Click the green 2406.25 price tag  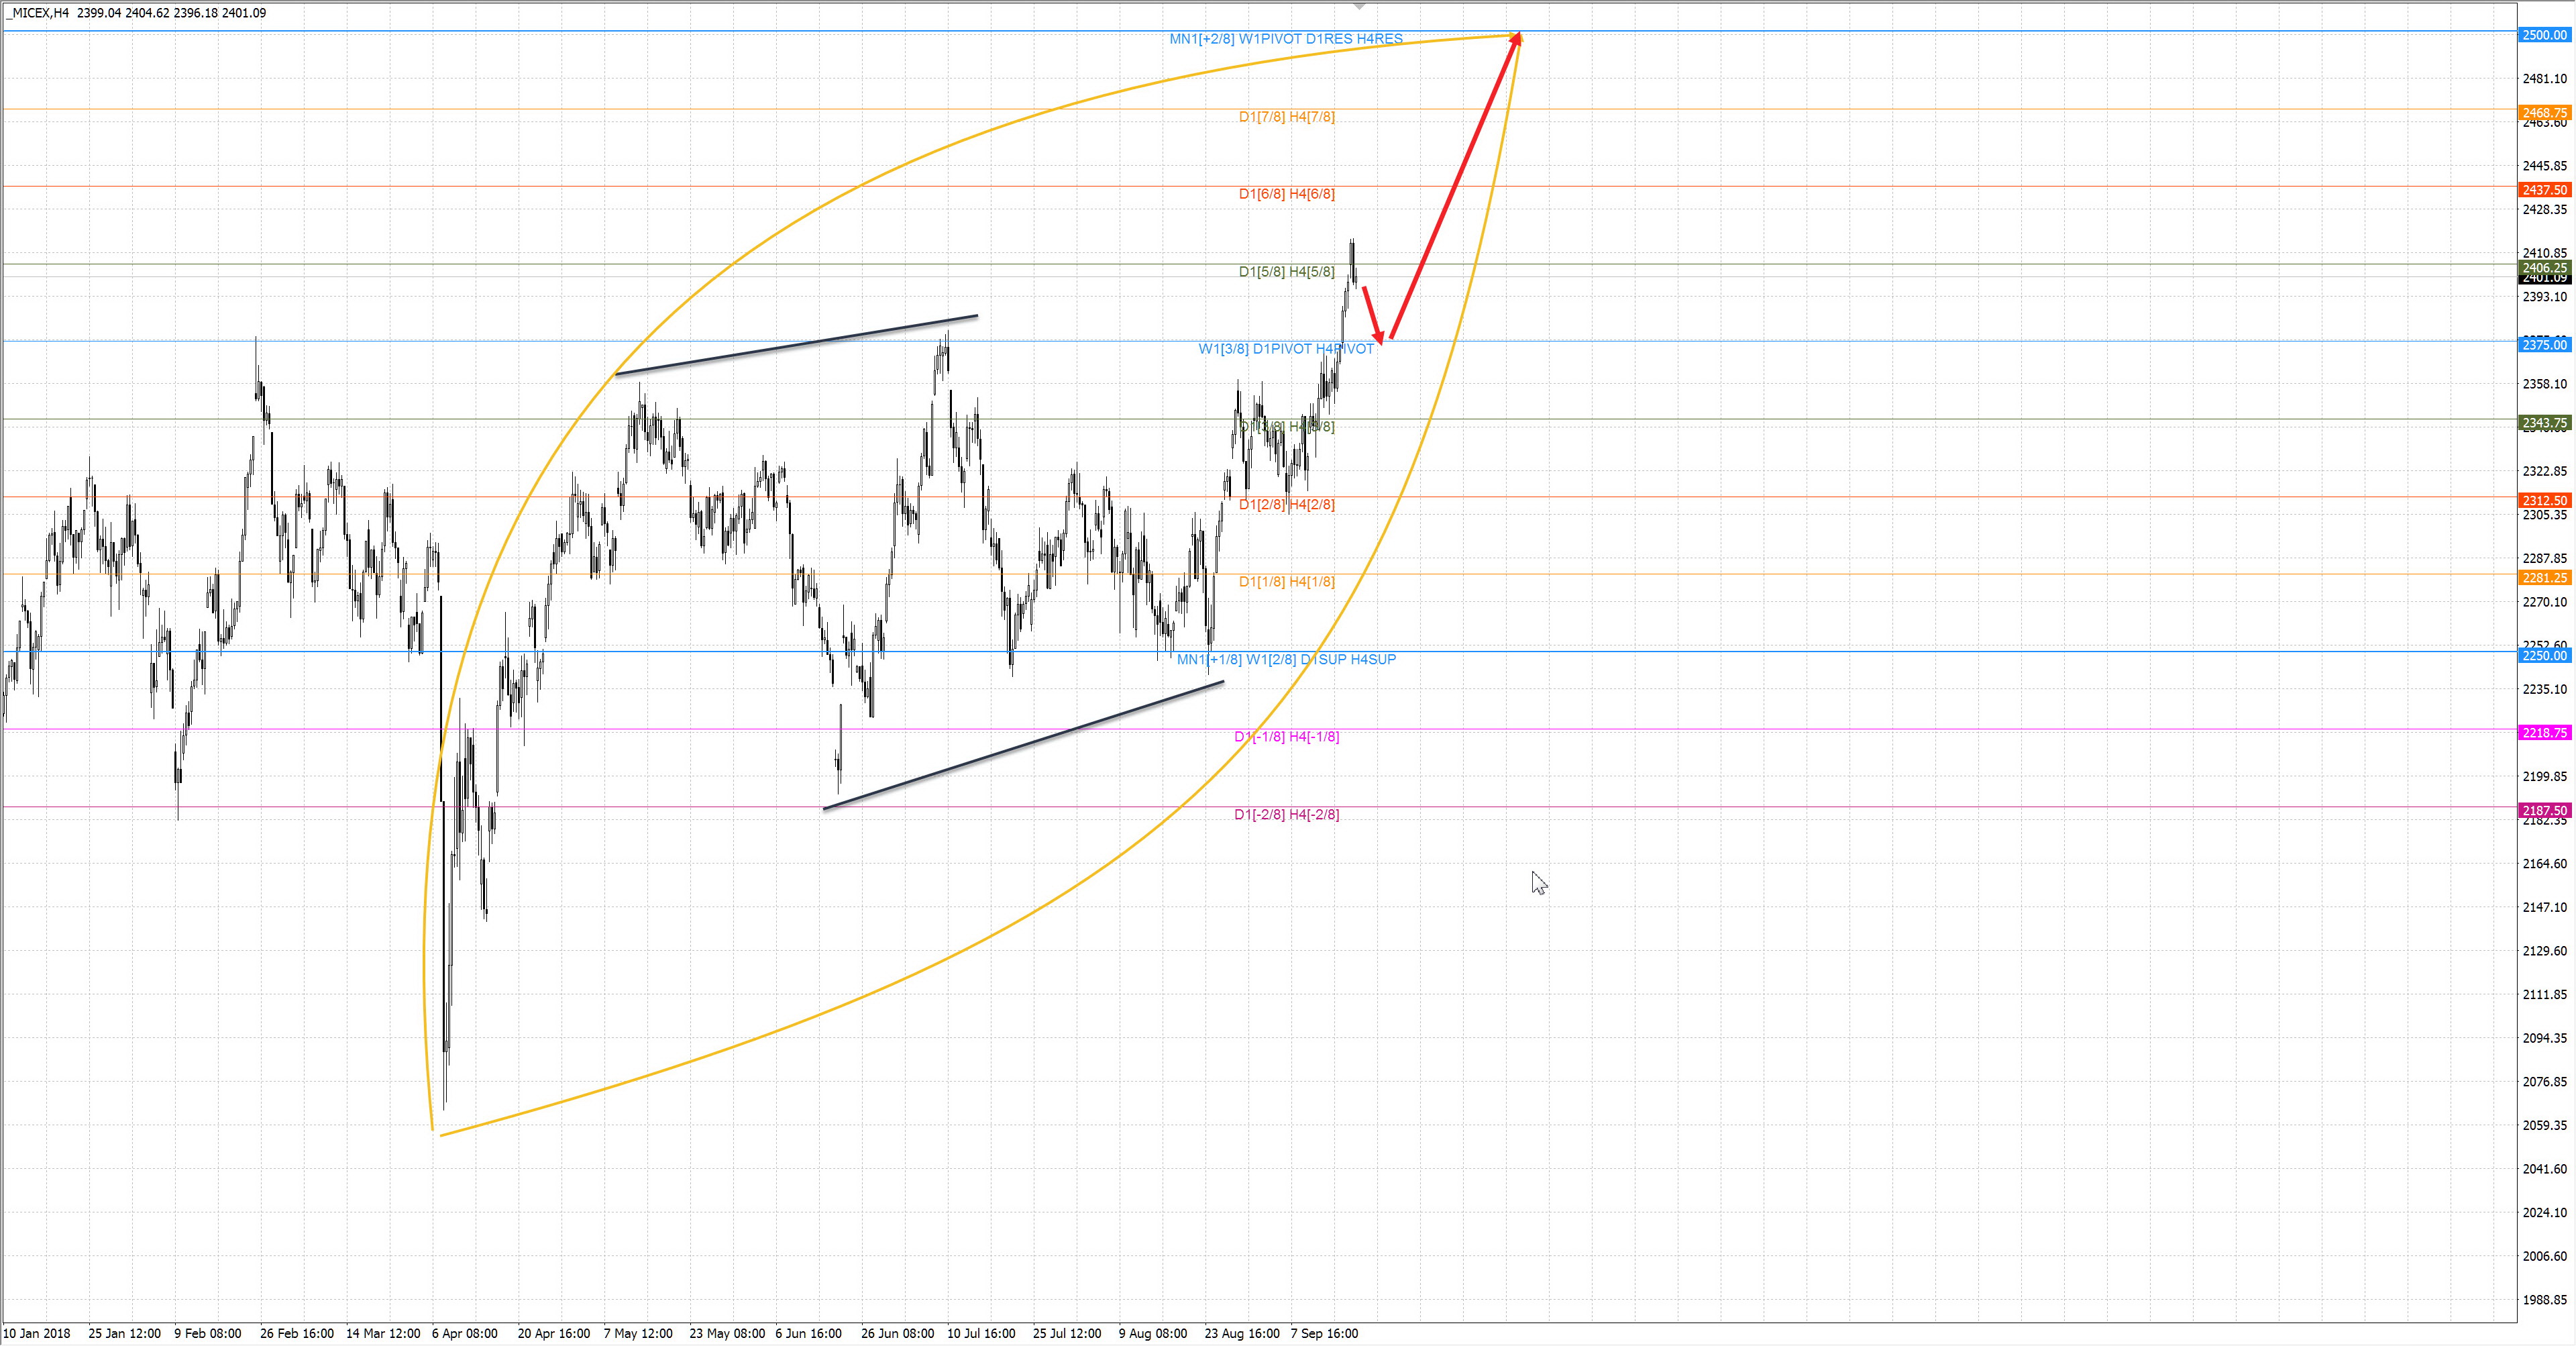click(2544, 267)
